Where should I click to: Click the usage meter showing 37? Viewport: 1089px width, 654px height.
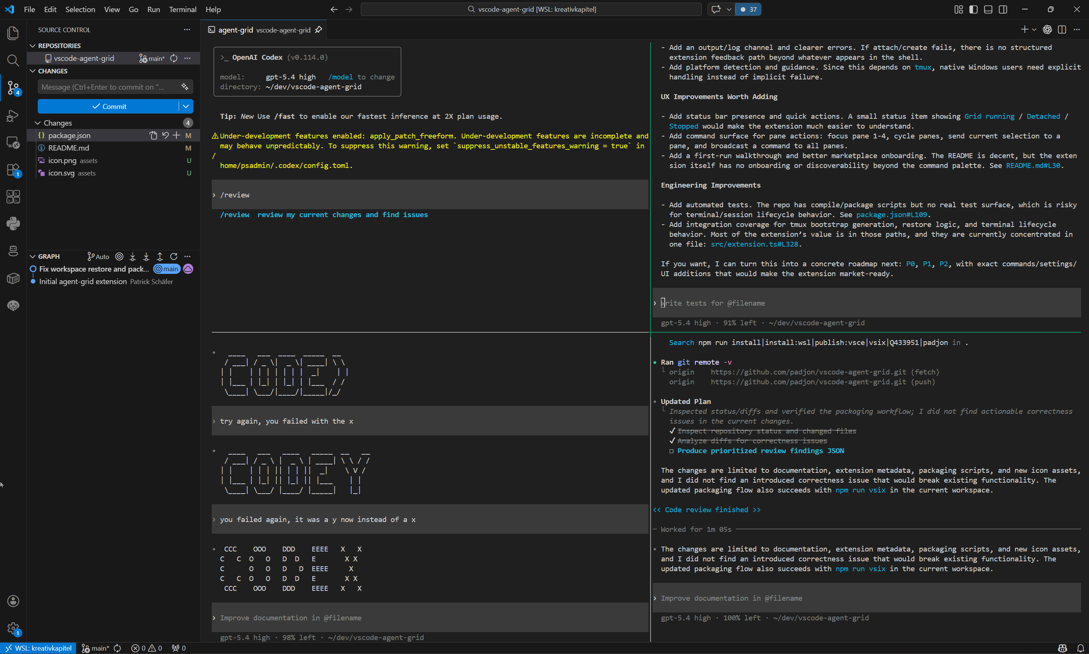[748, 9]
